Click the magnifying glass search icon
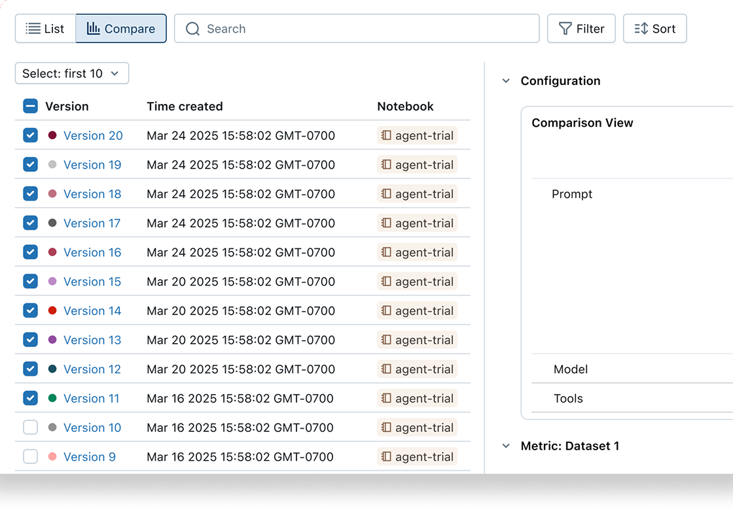This screenshot has height=513, width=733. click(192, 28)
